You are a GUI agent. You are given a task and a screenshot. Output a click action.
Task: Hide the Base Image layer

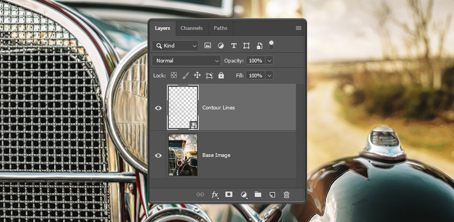coord(158,155)
